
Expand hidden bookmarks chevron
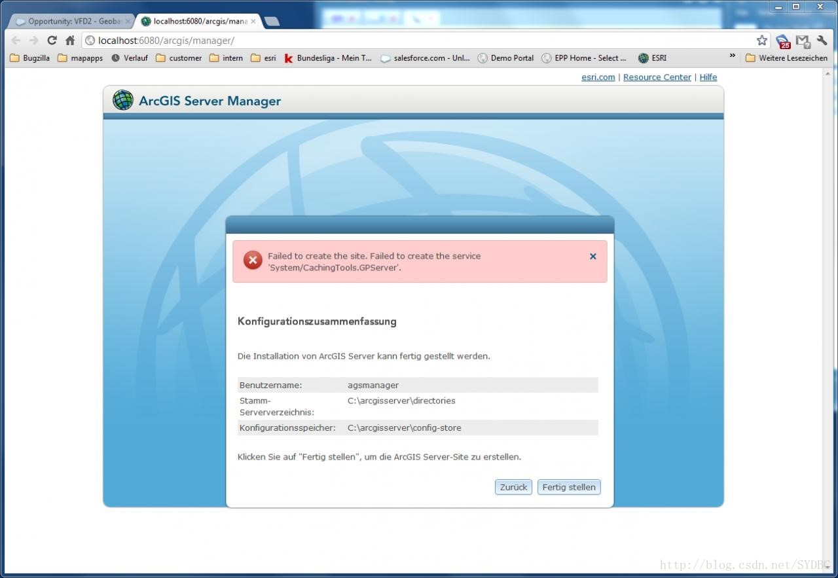(732, 57)
